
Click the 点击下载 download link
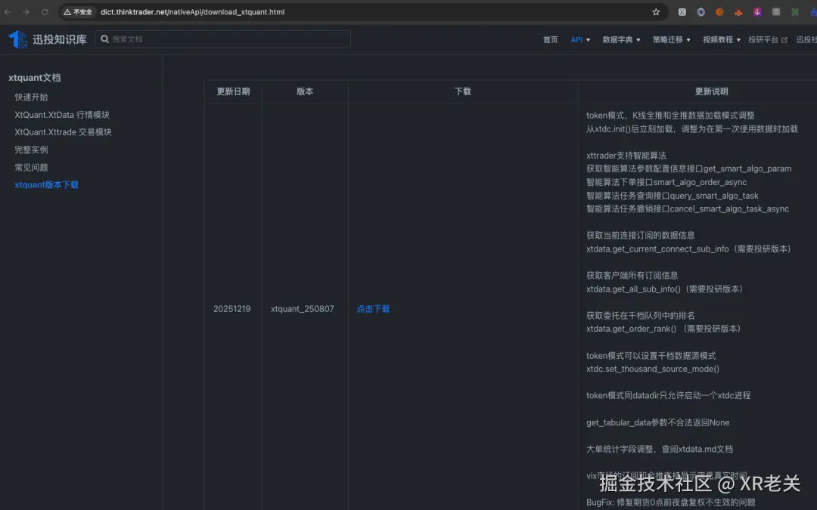point(373,308)
